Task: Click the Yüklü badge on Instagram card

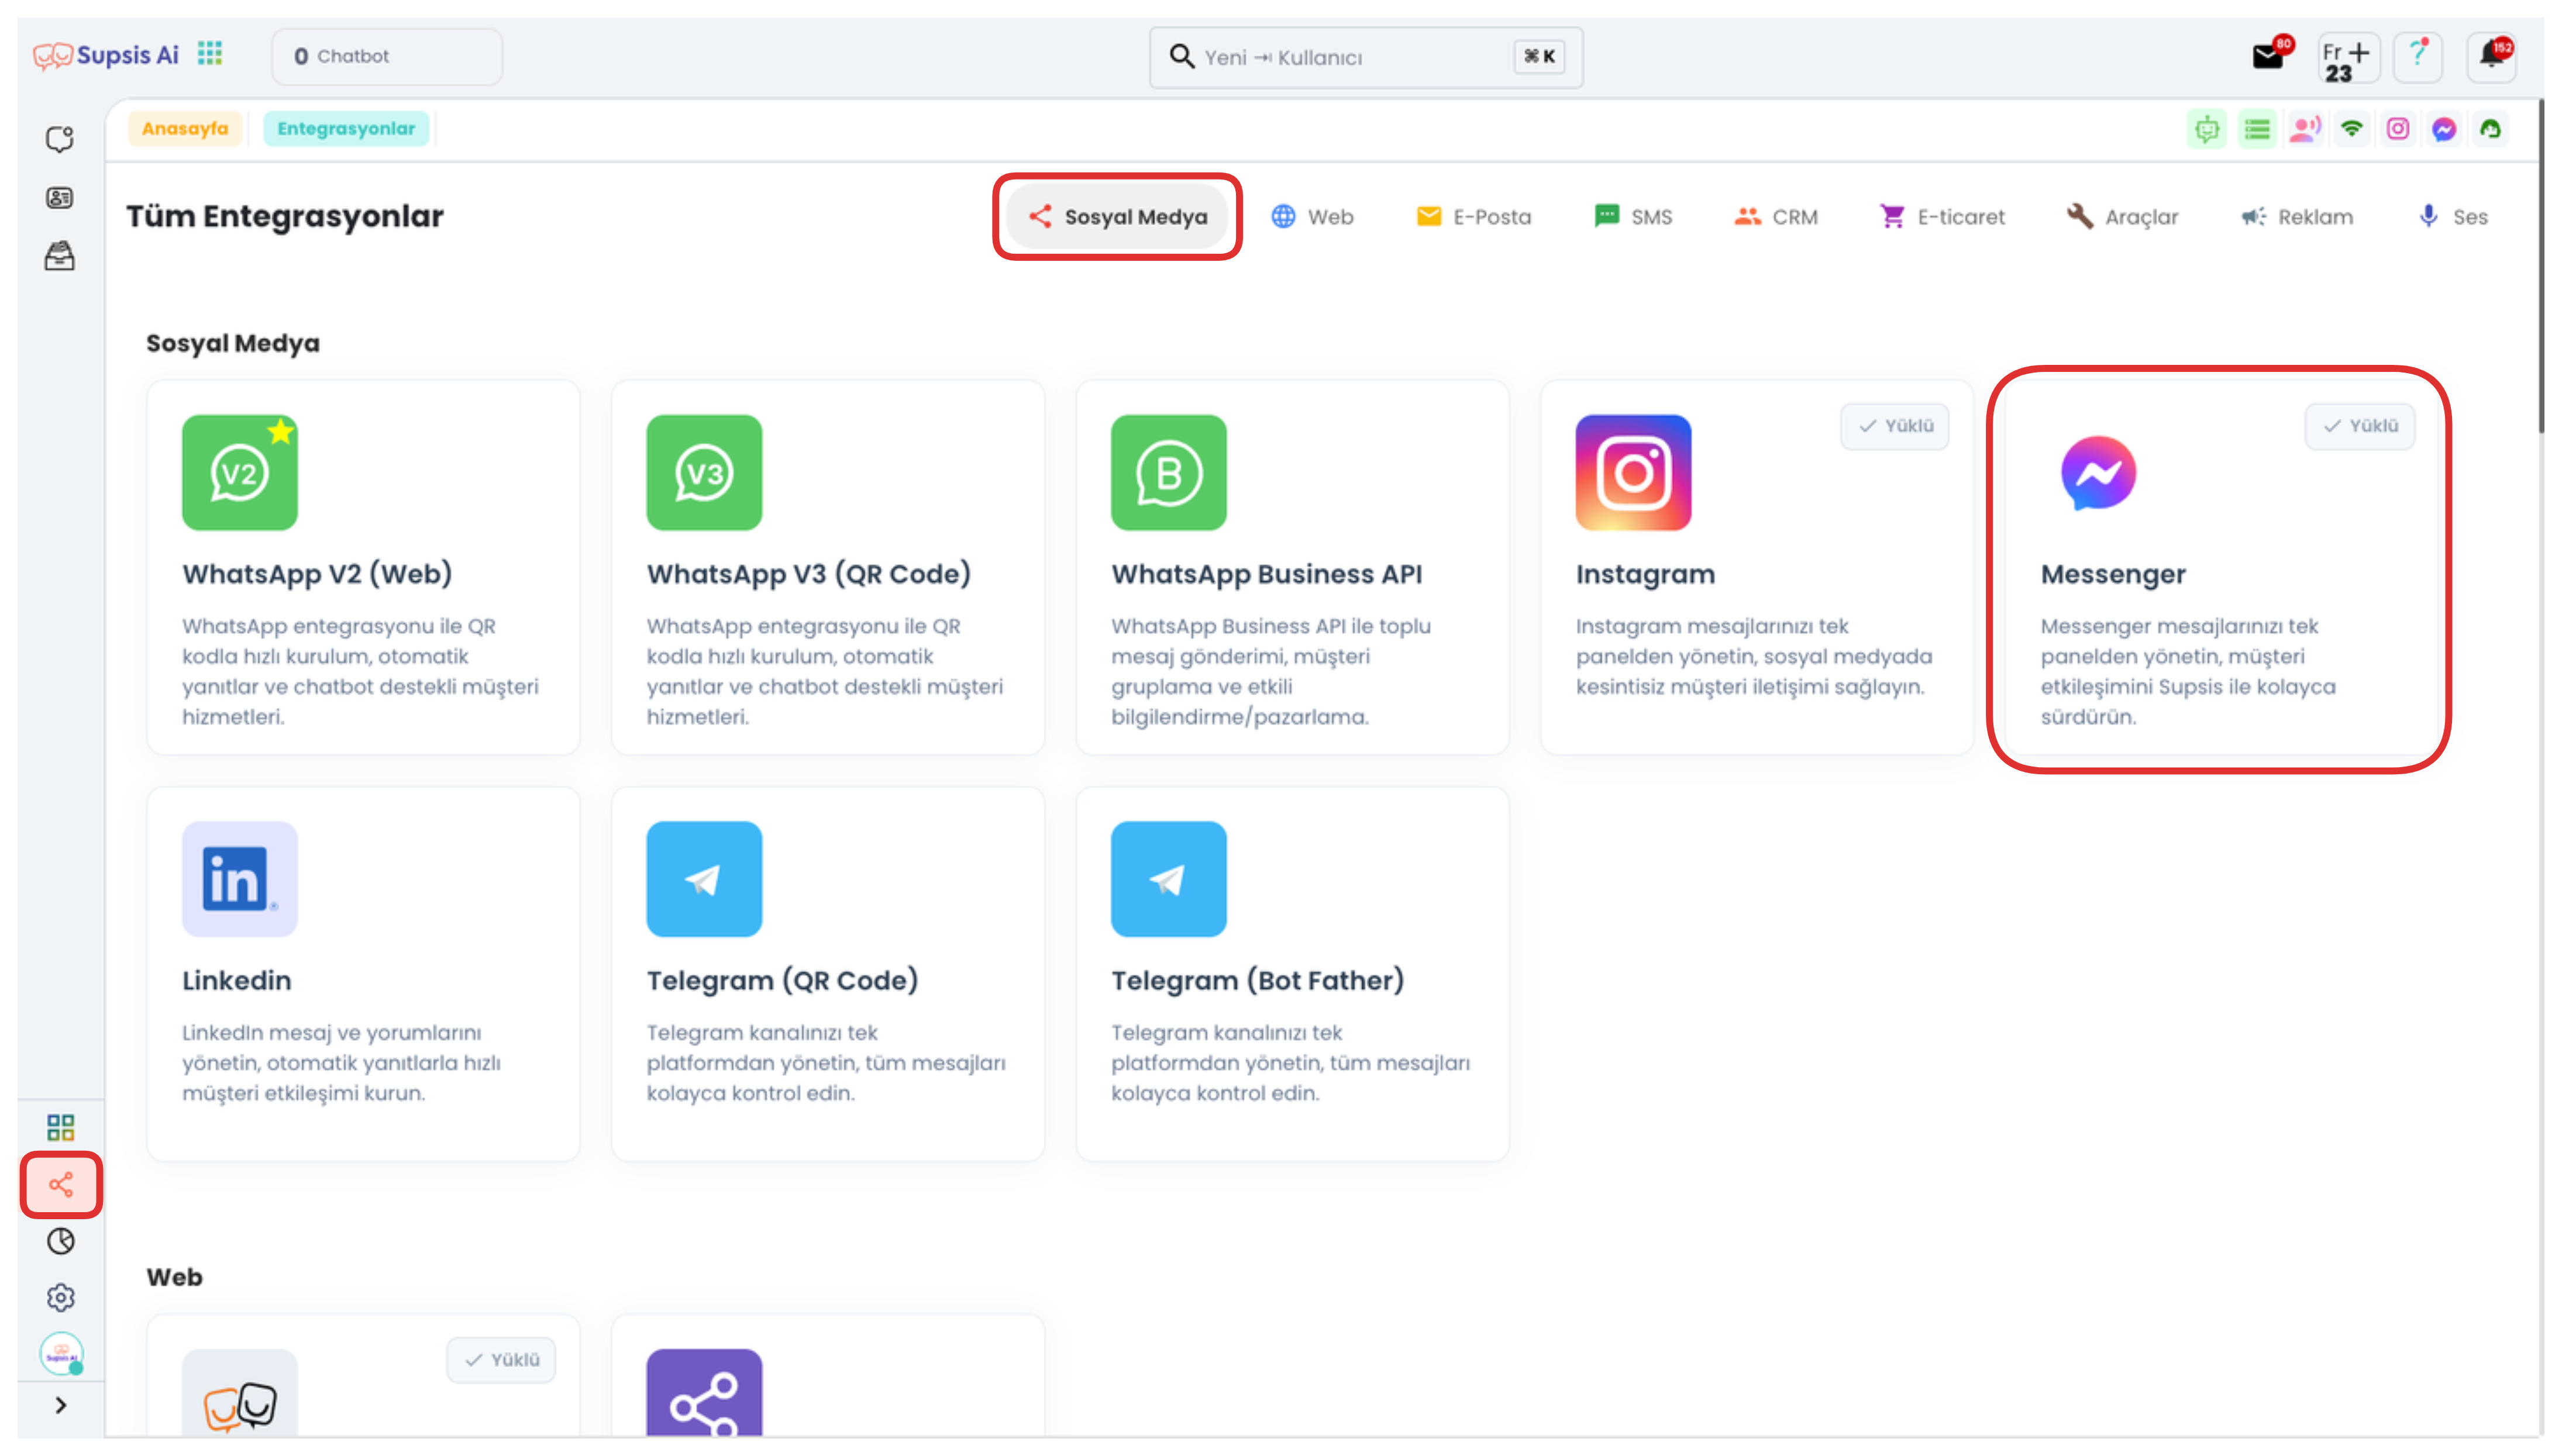Action: point(1895,426)
